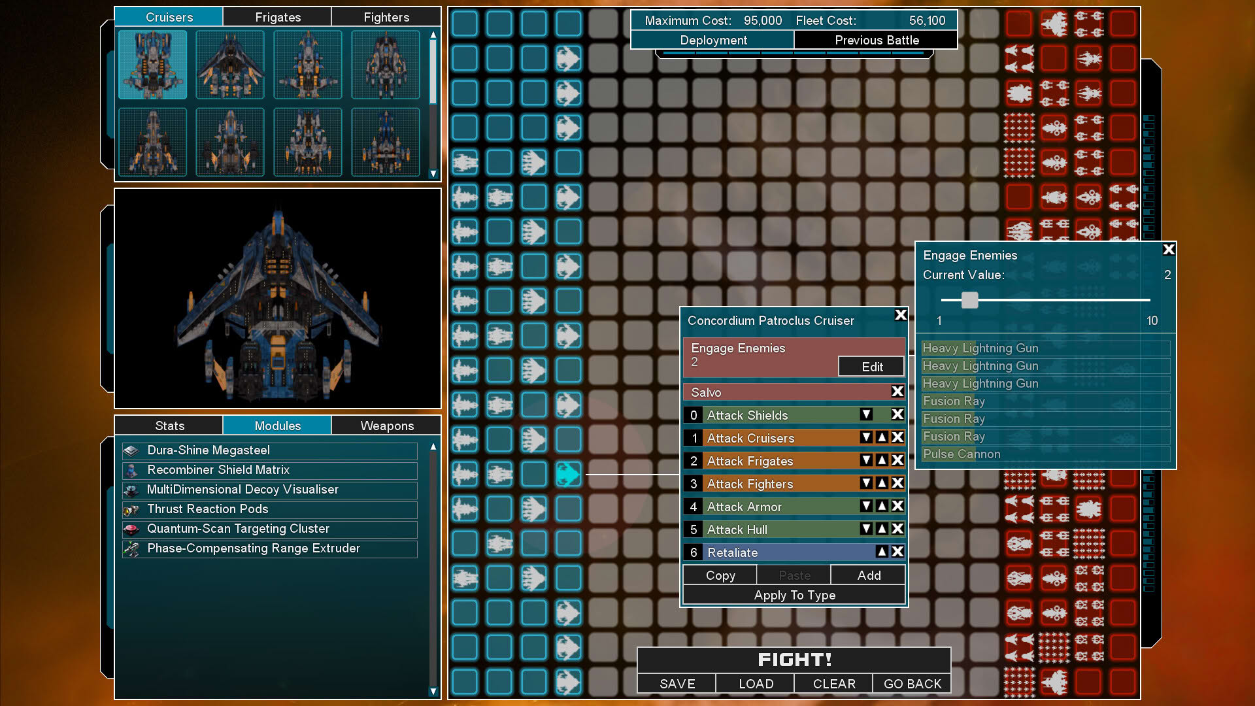Click the module list scroll down arrow
The width and height of the screenshot is (1255, 706).
click(433, 691)
